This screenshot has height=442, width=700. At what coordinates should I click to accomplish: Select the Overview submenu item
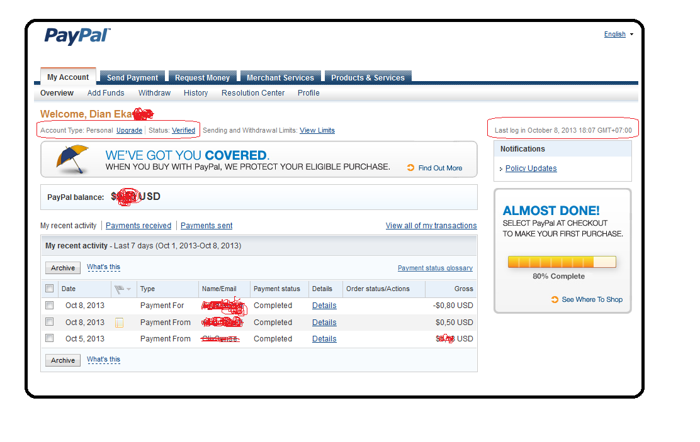tap(57, 93)
